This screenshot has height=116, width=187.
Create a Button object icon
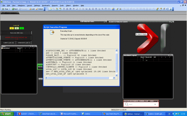click(86, 9)
